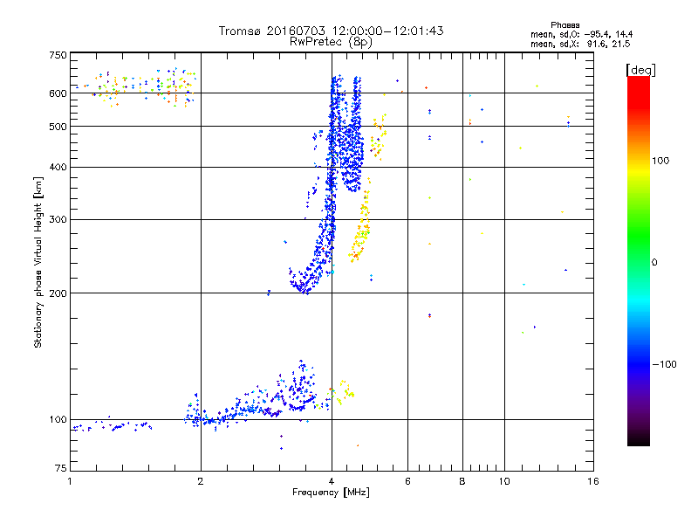698x524 pixels.
Task: Click the y-axis tick label '750'
Action: (58, 55)
